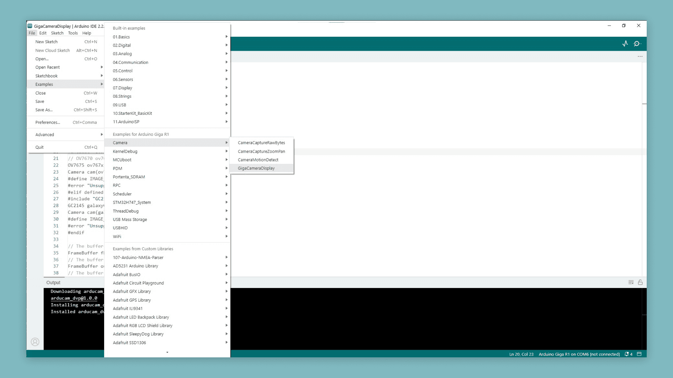Click Preferences in the File menu
This screenshot has height=378, width=673.
coord(48,122)
